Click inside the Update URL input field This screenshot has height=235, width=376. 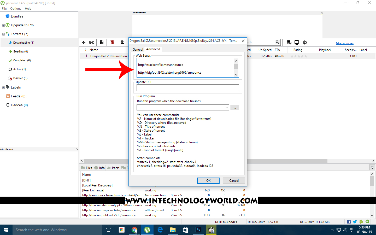point(187,88)
